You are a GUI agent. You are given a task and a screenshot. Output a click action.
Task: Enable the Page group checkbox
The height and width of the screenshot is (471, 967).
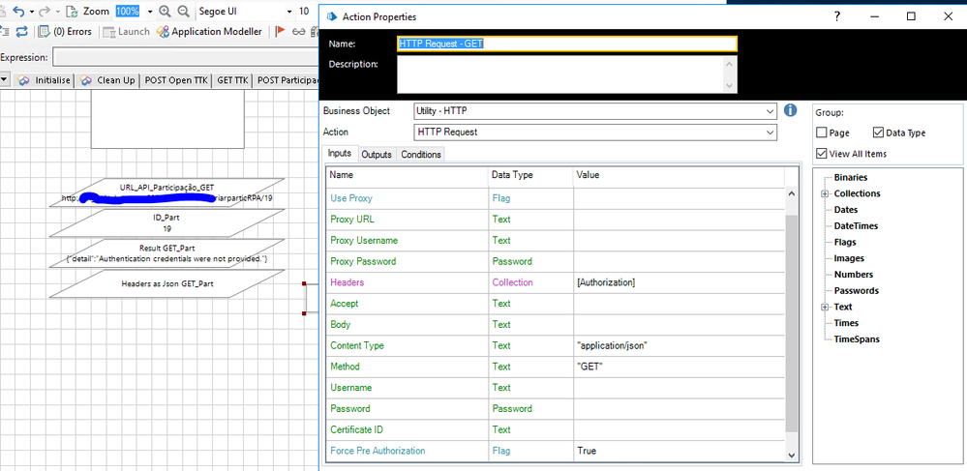pyautogui.click(x=821, y=132)
